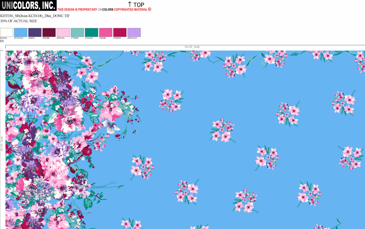Select the white swatch labeled 60O10A
This screenshot has width=365, height=229.
pyautogui.click(x=6, y=32)
